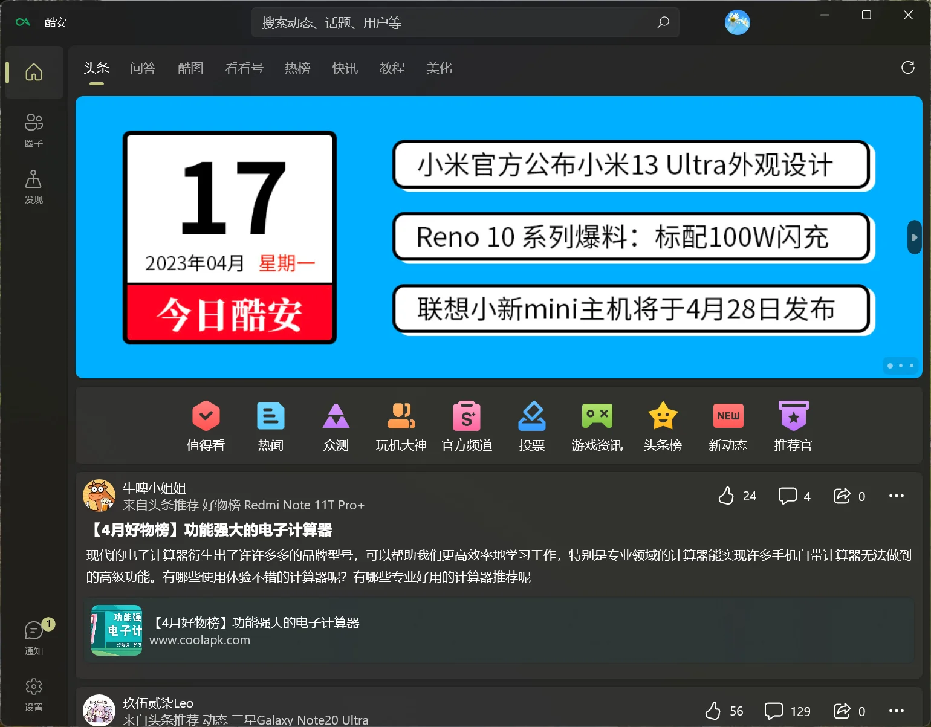Switch to the 头条 tab

97,68
